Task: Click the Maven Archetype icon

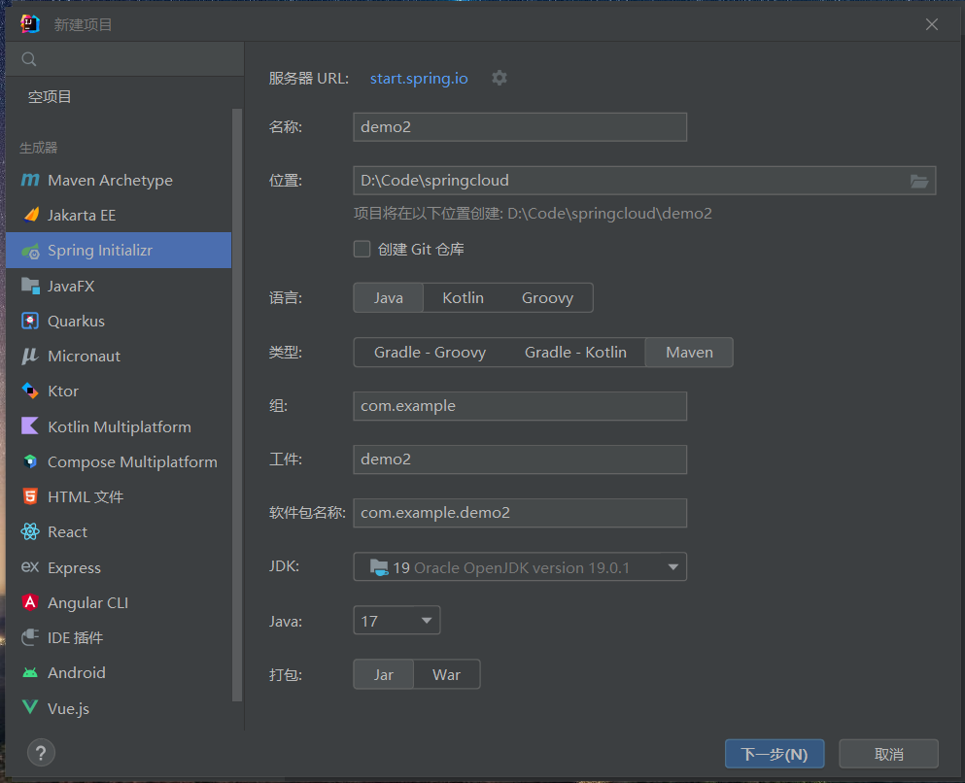Action: tap(30, 180)
